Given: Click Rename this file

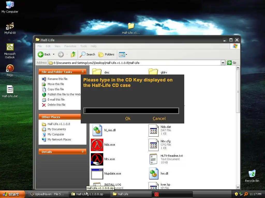Looking at the screenshot, I should (x=55, y=79).
